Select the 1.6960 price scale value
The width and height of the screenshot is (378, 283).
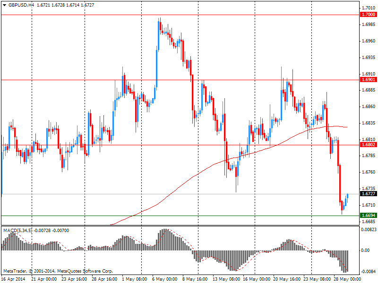[x=369, y=41]
